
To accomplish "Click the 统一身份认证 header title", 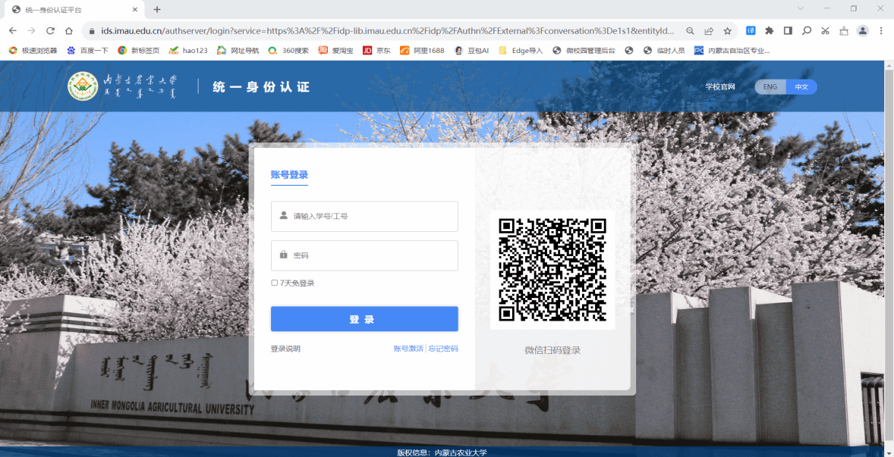I will point(261,87).
